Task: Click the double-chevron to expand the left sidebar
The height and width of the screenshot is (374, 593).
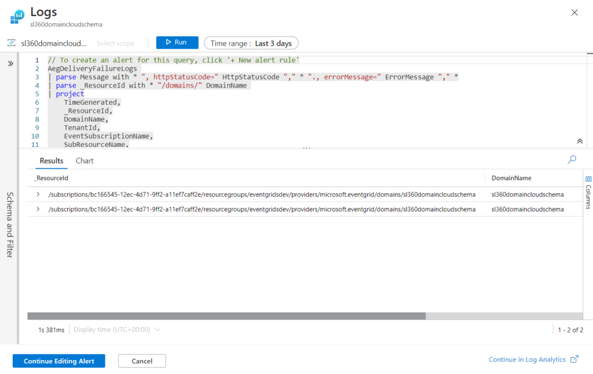Action: pyautogui.click(x=10, y=64)
